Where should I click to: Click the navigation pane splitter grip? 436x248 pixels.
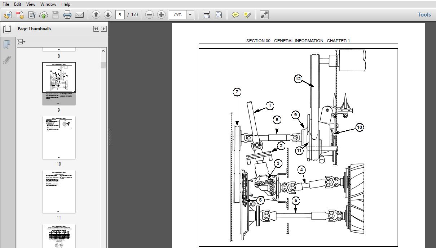pyautogui.click(x=109, y=138)
